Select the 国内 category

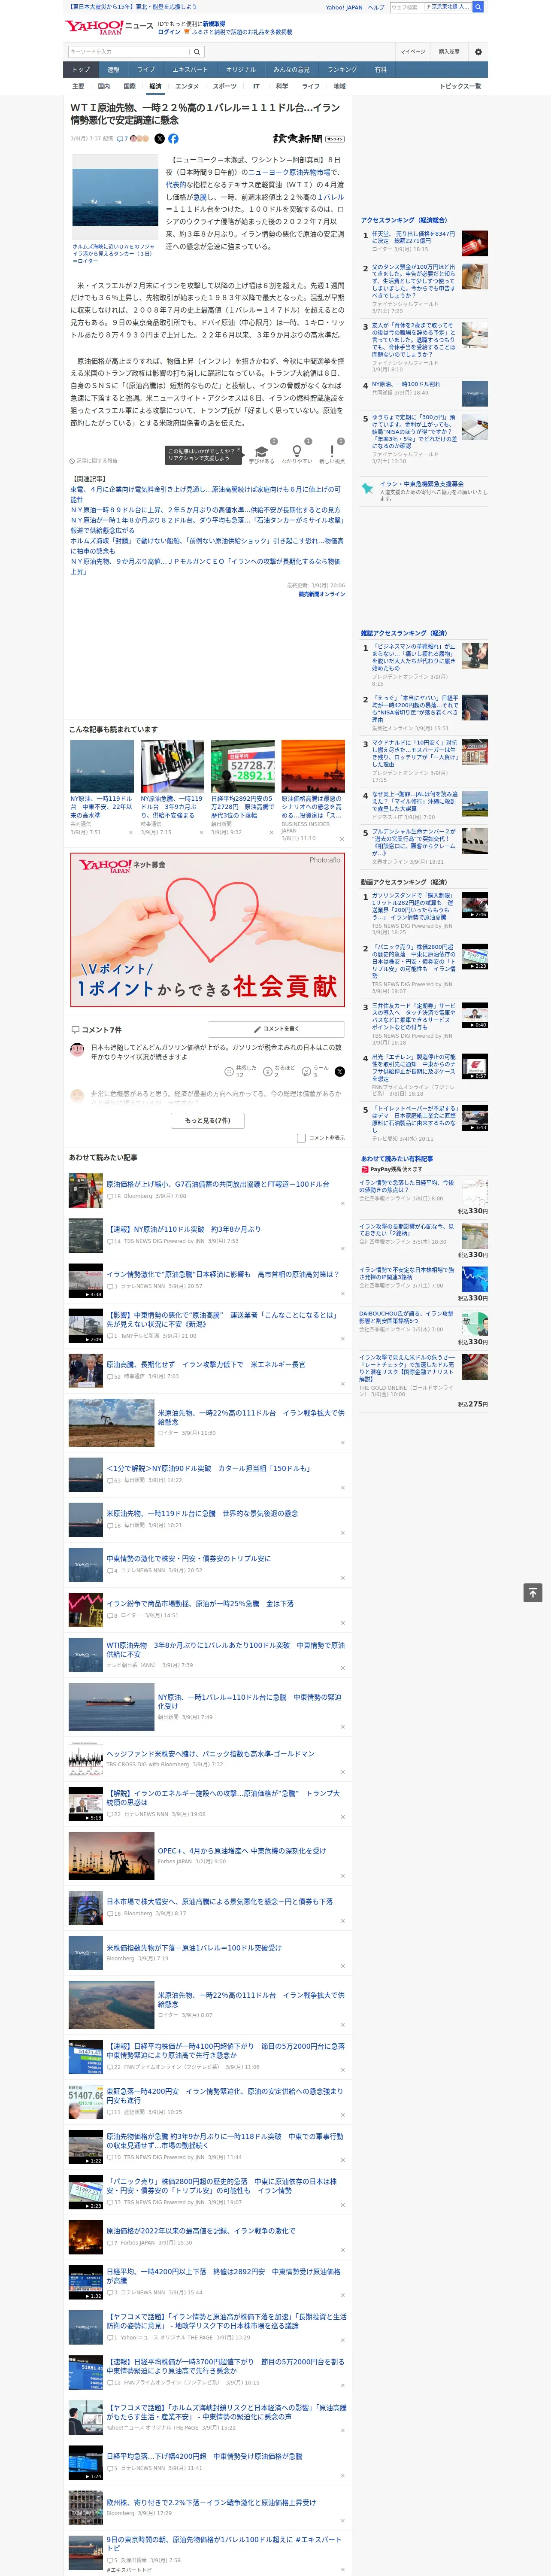[x=104, y=86]
